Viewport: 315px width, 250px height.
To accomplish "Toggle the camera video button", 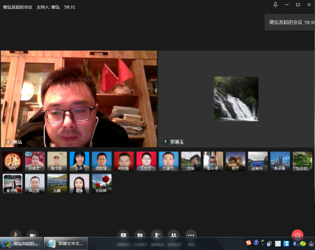I will point(32,235).
